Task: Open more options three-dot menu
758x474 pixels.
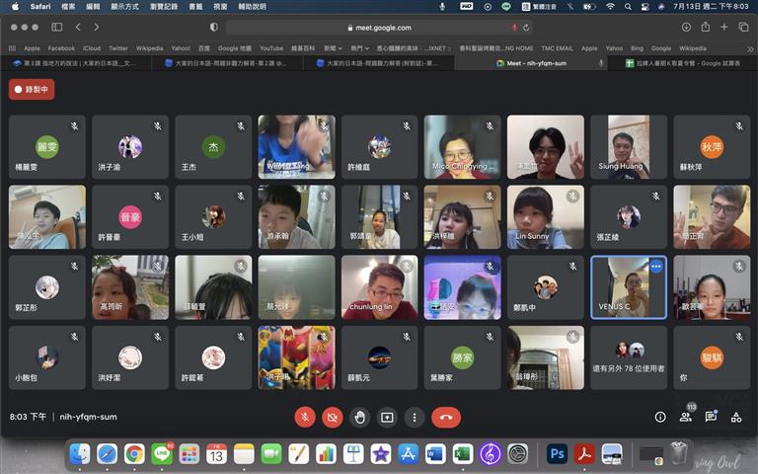Action: coord(415,417)
